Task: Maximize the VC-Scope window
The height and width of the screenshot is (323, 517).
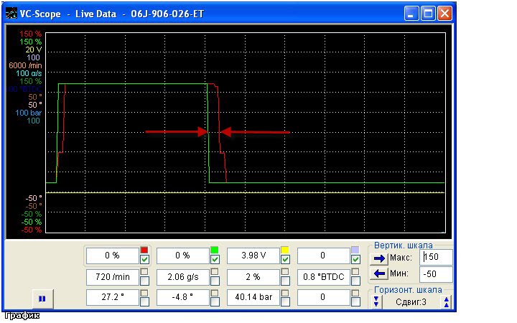Action: 429,13
